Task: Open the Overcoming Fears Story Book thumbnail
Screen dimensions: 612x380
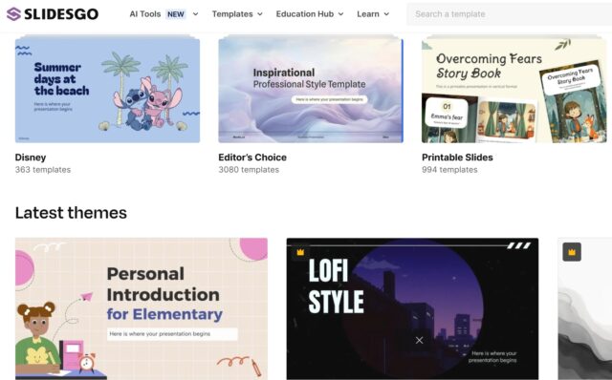Action: click(x=514, y=90)
